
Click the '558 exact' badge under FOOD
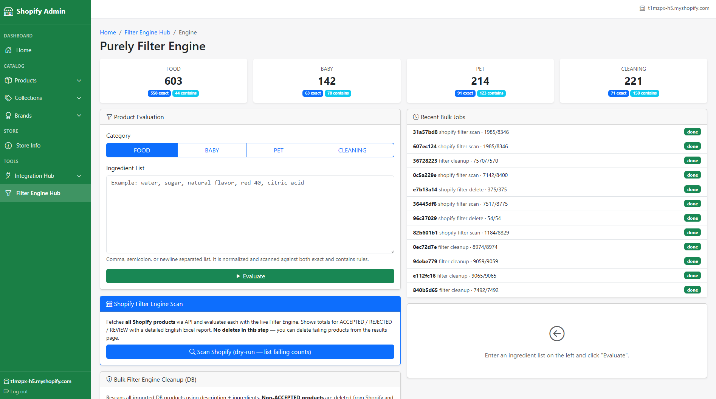(159, 93)
